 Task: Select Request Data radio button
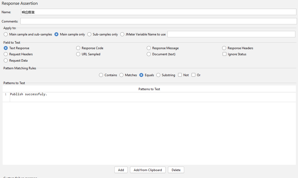(6, 60)
